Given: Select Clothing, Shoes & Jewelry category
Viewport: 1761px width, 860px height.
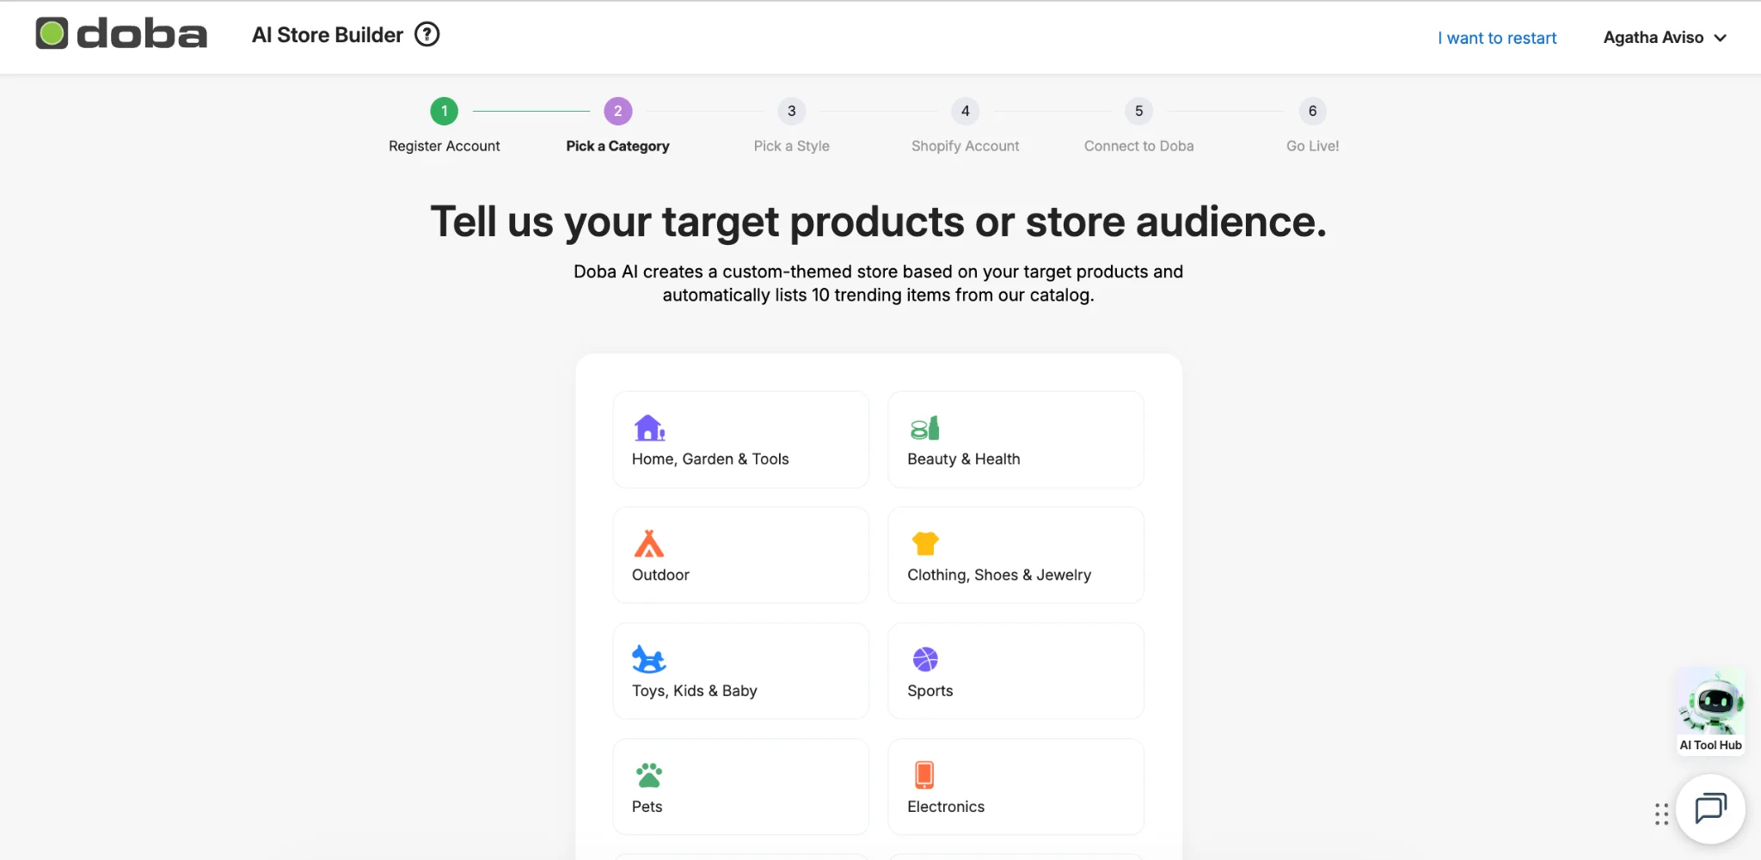Looking at the screenshot, I should (x=1015, y=555).
